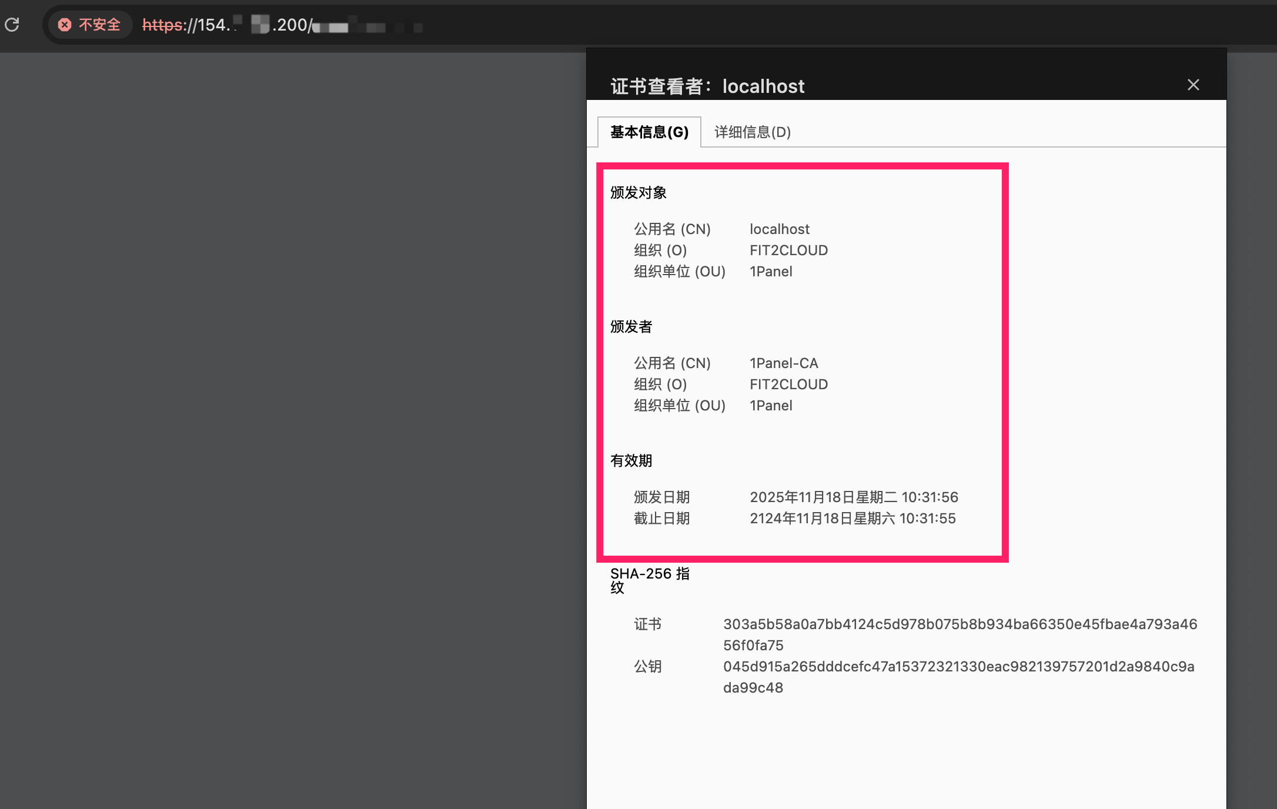Viewport: 1277px width, 809px height.
Task: Click the subject 1Panel organizational unit value
Action: pyautogui.click(x=770, y=272)
